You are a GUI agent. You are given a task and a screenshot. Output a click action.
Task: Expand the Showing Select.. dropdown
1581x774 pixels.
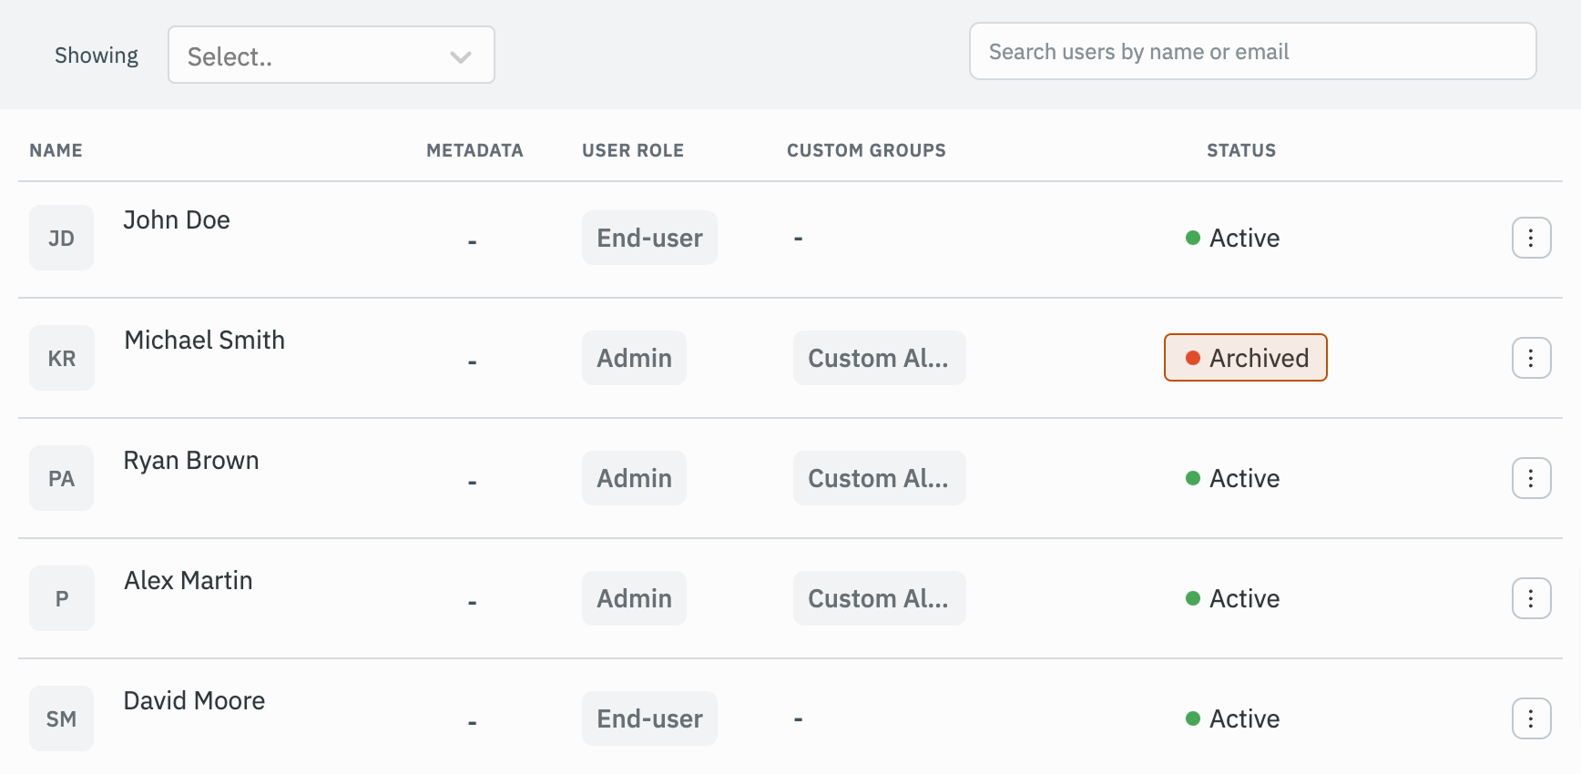pyautogui.click(x=331, y=56)
